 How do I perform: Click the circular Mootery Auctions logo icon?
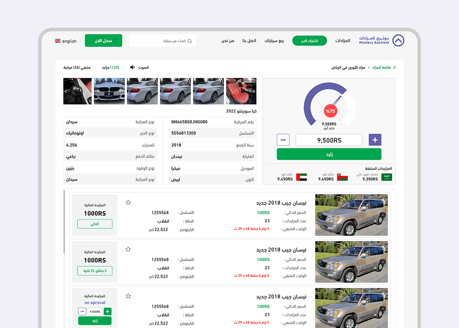(398, 40)
